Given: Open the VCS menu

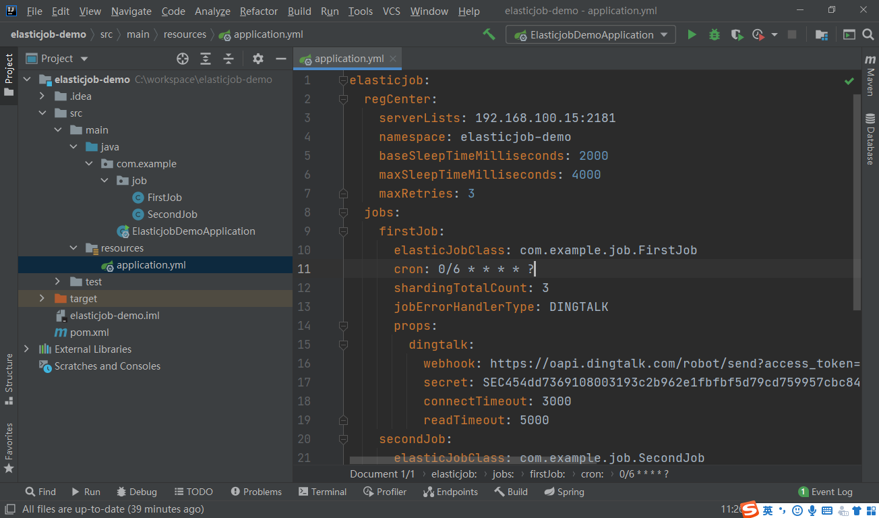Looking at the screenshot, I should (x=392, y=11).
